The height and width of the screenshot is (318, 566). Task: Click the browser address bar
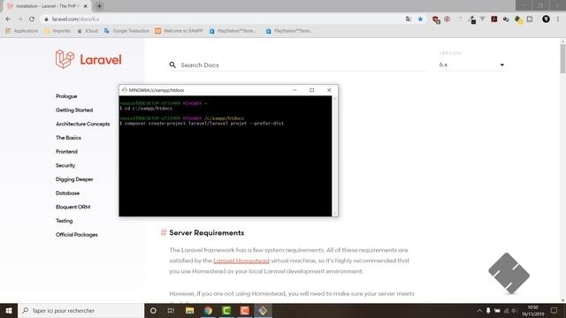(224, 19)
